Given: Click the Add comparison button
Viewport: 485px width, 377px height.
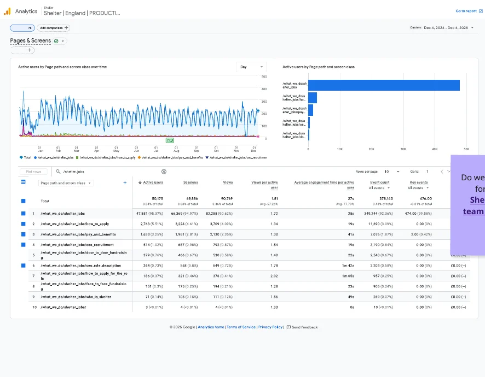Looking at the screenshot, I should point(53,28).
